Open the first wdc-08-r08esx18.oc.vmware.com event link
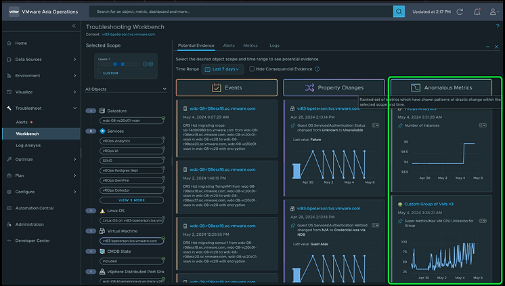The image size is (505, 286). [215, 108]
